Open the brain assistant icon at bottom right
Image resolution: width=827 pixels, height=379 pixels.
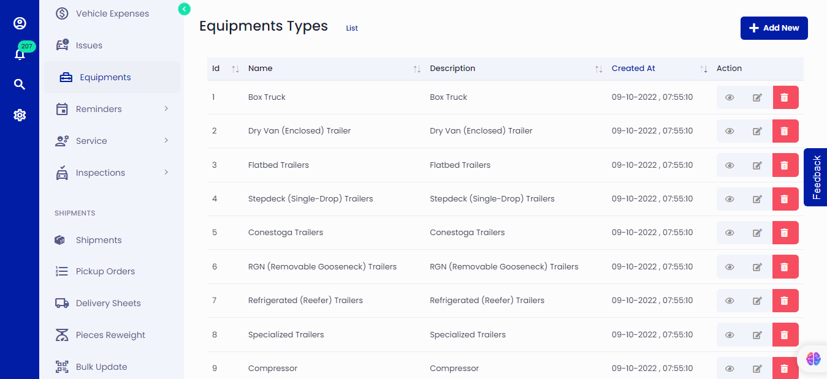tap(813, 359)
